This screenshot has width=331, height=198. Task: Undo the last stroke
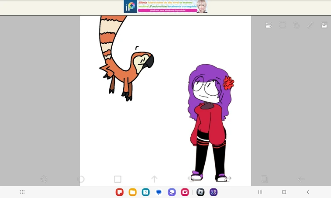[191, 179]
